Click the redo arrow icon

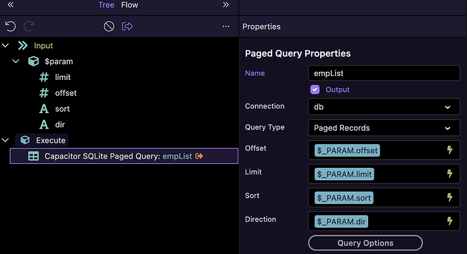click(29, 26)
